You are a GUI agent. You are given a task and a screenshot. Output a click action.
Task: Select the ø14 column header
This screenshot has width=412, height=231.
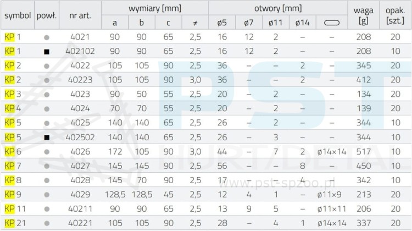click(303, 23)
